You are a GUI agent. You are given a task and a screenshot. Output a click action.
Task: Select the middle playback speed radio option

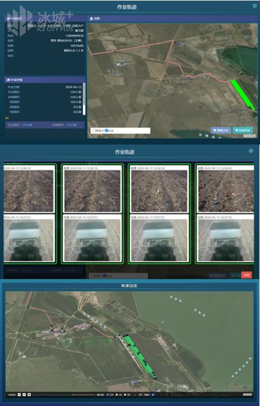tap(117, 395)
